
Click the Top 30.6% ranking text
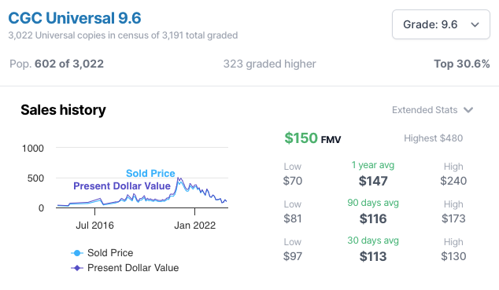tap(462, 64)
